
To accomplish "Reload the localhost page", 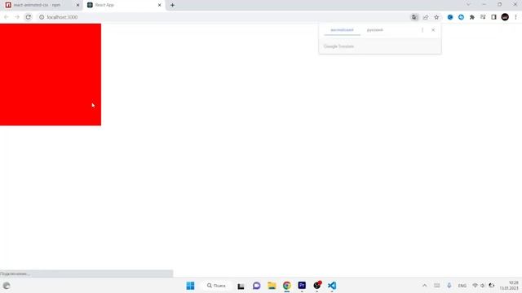I will click(x=29, y=17).
